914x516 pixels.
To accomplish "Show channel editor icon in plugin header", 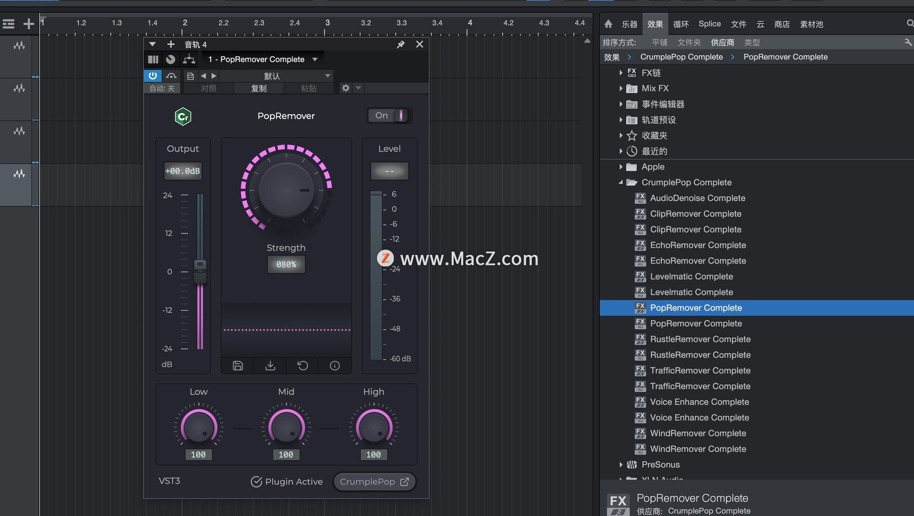I will pyautogui.click(x=153, y=59).
